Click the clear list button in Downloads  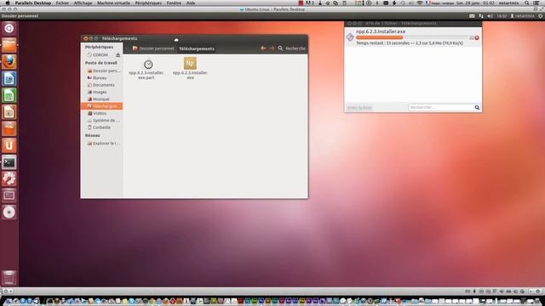coord(359,108)
